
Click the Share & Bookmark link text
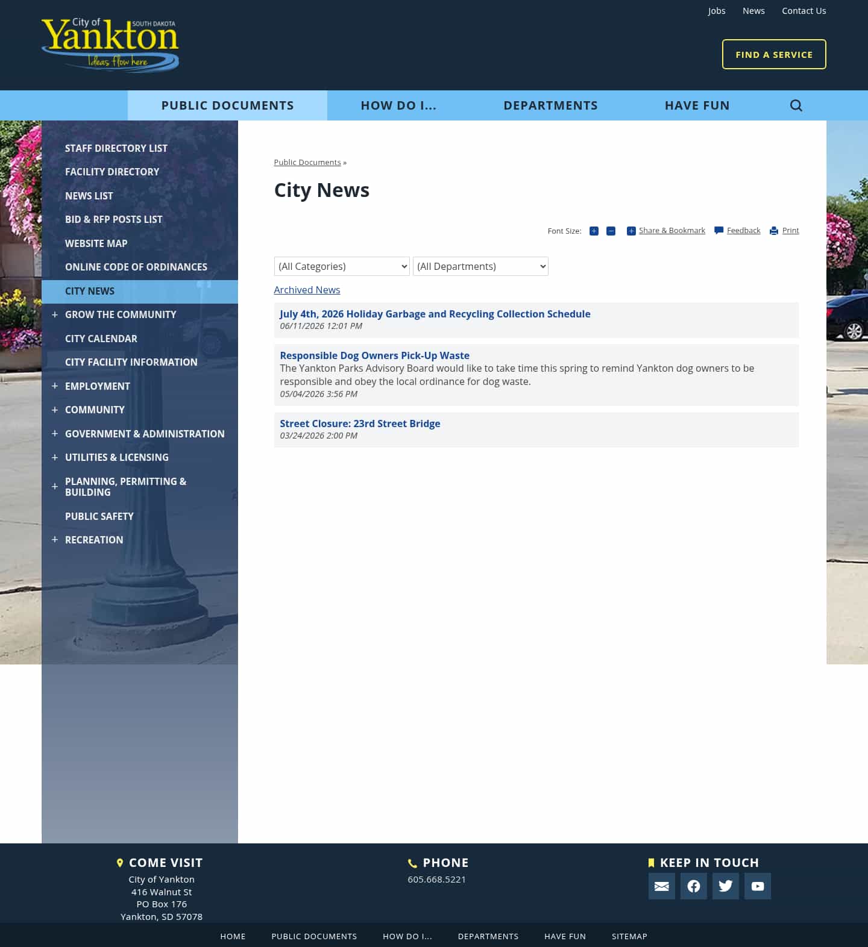click(672, 231)
